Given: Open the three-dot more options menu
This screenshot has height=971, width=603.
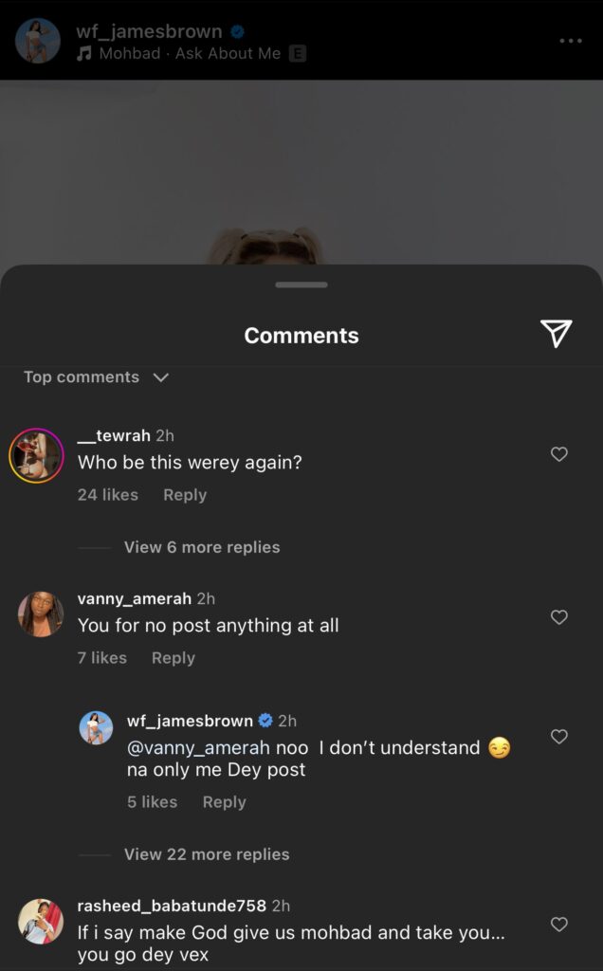Looking at the screenshot, I should coord(571,41).
